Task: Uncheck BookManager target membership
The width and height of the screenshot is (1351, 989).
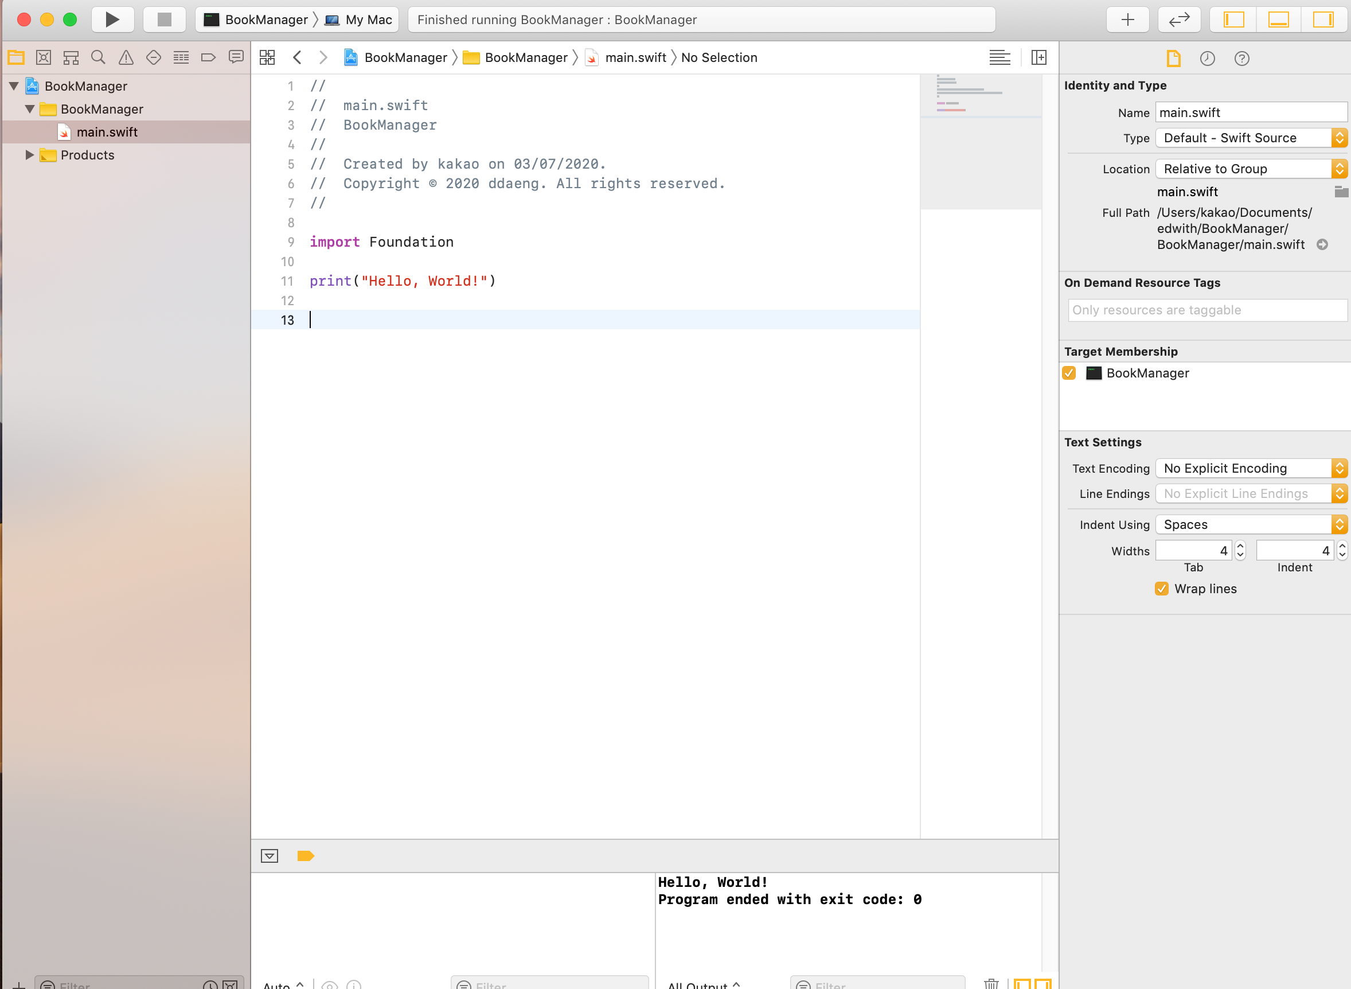Action: (x=1069, y=373)
